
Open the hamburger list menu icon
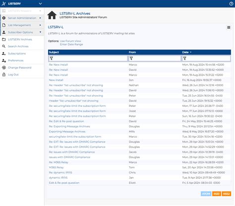tap(229, 27)
